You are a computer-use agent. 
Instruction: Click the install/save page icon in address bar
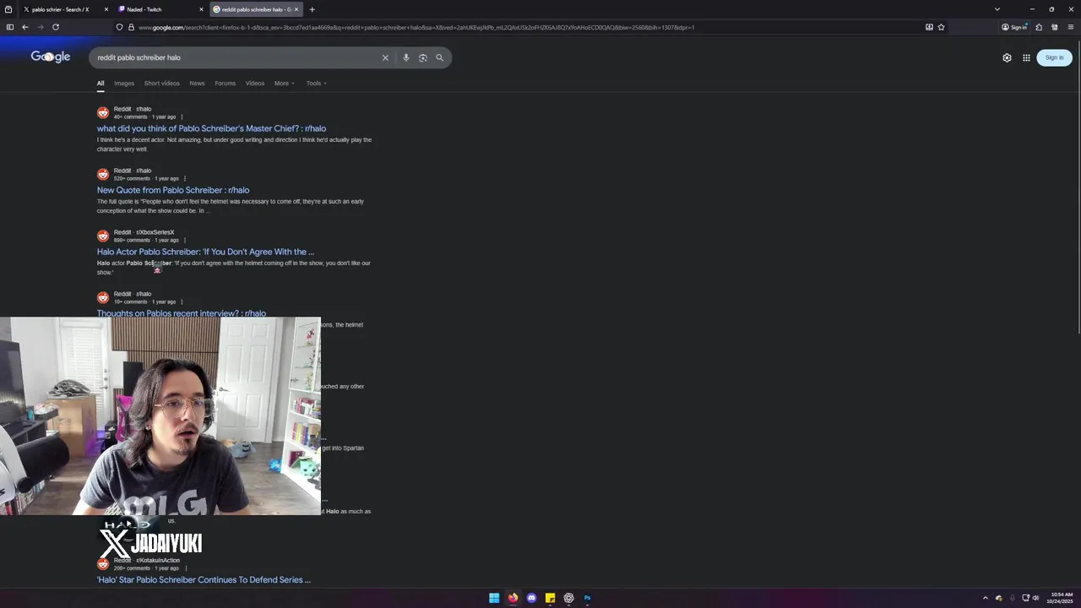929,27
